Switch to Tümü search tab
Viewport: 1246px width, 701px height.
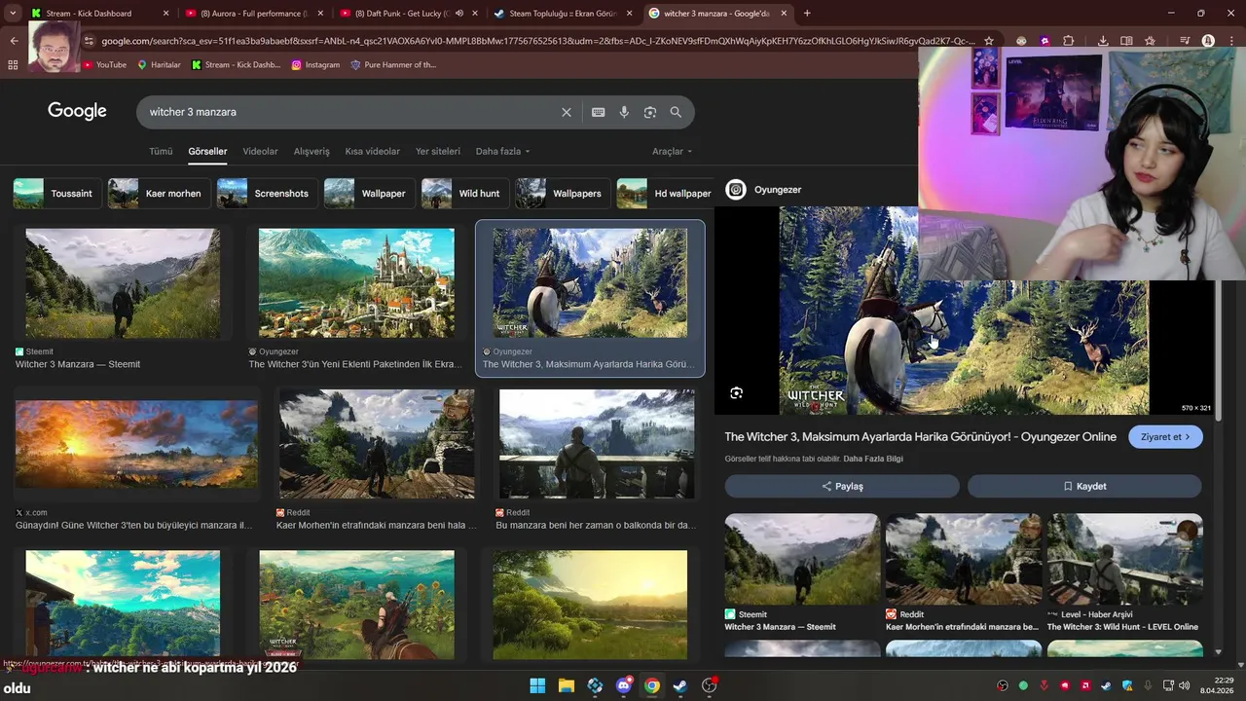[161, 151]
